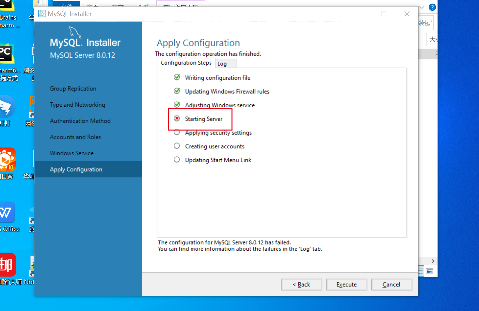Expand the Explorer ribbon chevron
Viewport: 479px width, 311px height.
tap(422, 7)
